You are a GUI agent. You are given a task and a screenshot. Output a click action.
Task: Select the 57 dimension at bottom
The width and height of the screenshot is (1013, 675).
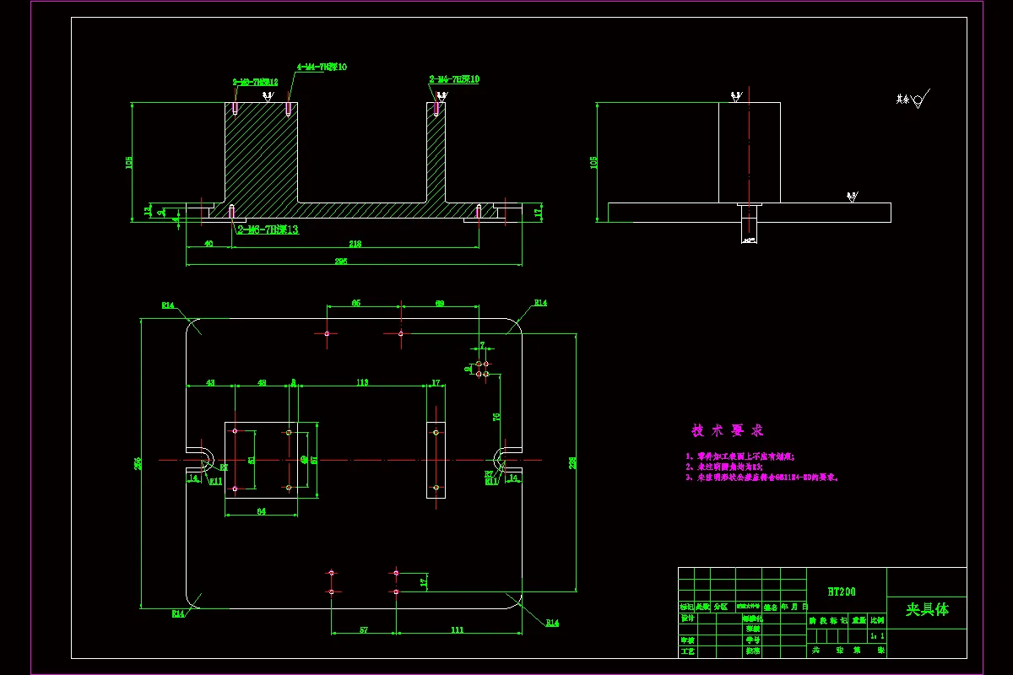tap(363, 629)
